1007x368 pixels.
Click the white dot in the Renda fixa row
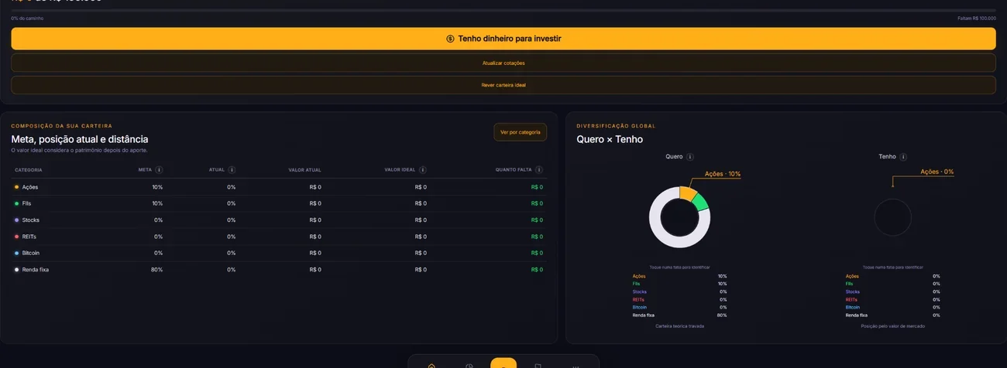16,270
